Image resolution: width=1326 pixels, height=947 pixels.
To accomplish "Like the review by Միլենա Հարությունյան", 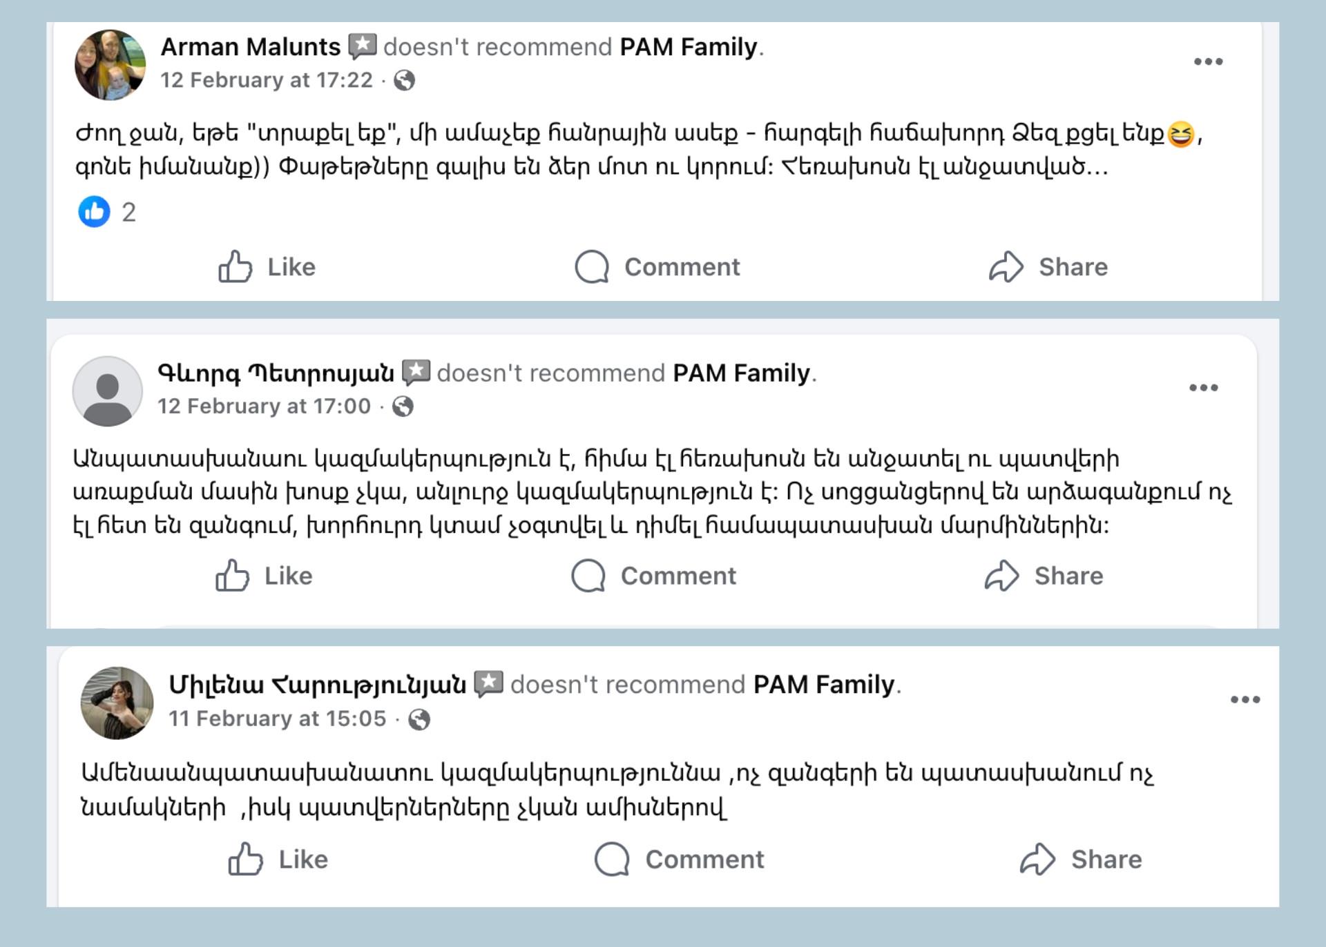I will [278, 859].
